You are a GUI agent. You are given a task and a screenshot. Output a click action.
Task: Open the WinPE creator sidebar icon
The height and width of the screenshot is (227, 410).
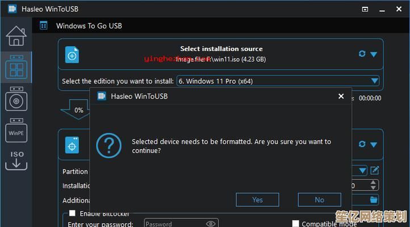coord(16,130)
